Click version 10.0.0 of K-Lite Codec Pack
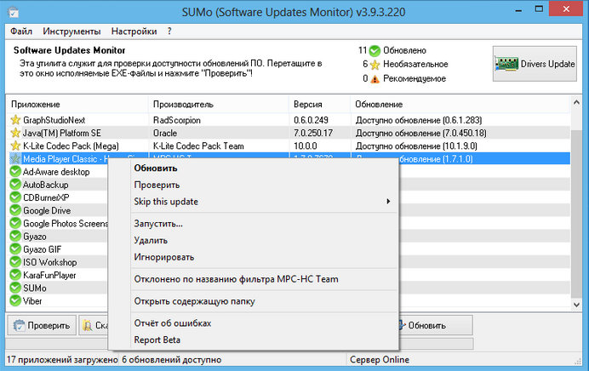This screenshot has height=371, width=589. [x=305, y=146]
